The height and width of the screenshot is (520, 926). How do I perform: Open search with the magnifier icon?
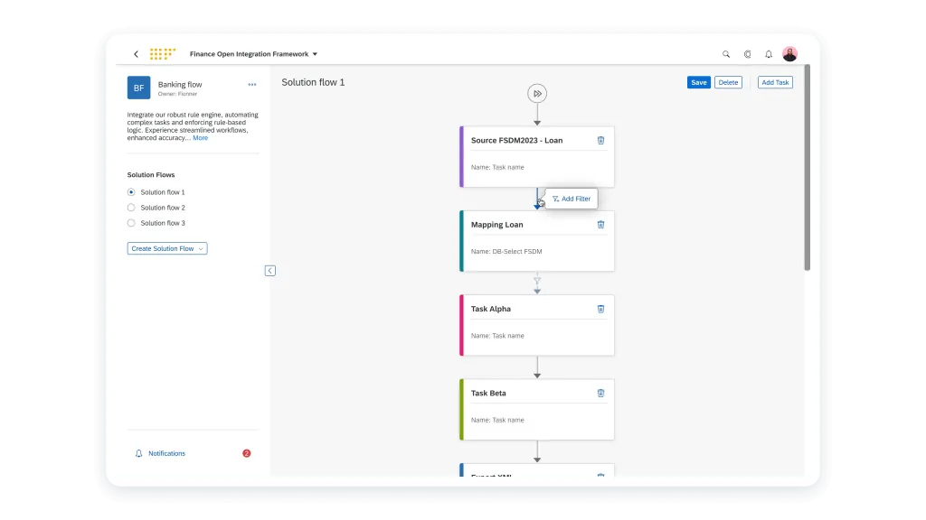726,54
